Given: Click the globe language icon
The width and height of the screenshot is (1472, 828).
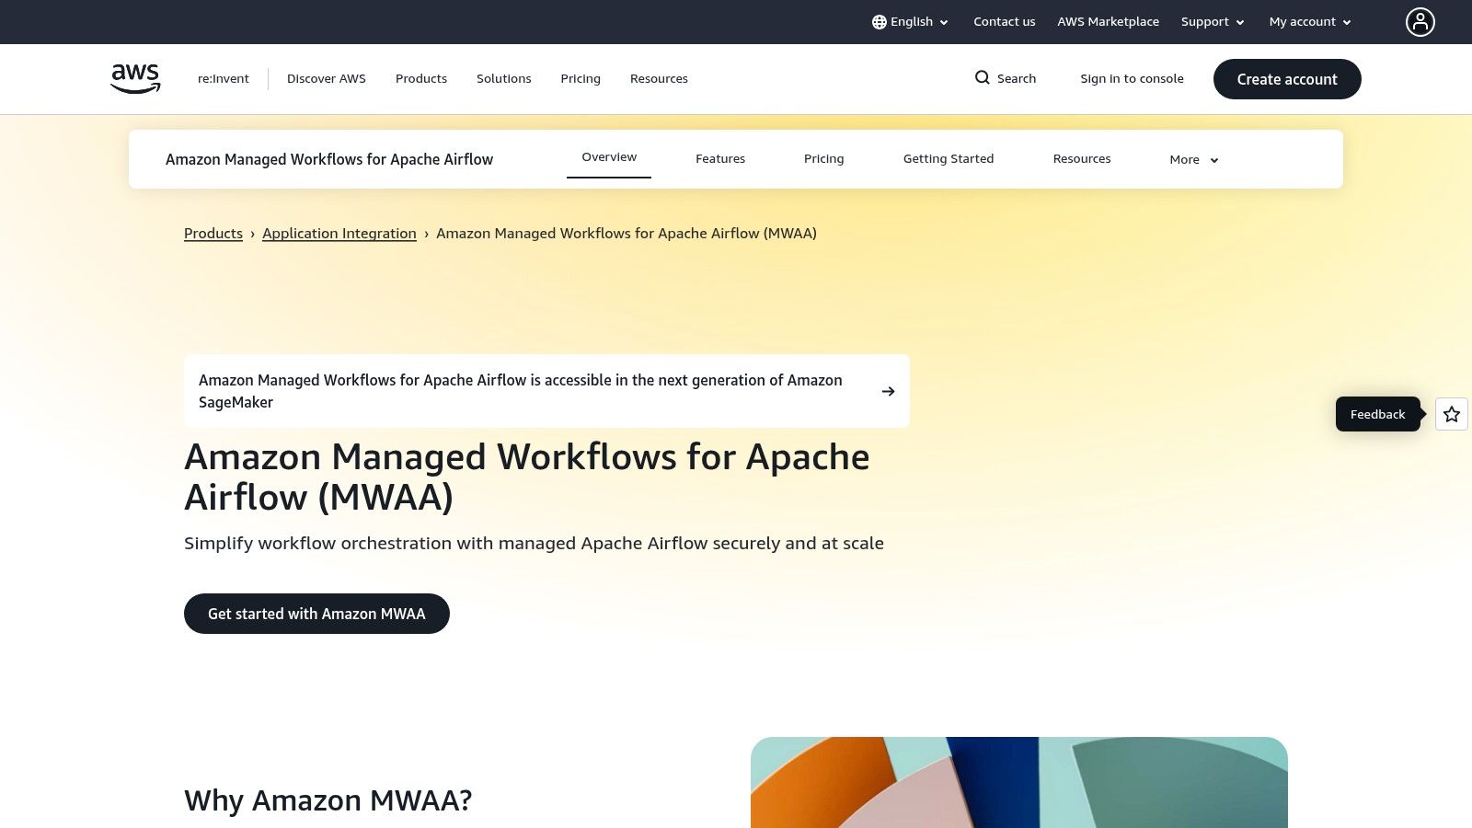Looking at the screenshot, I should 880,21.
